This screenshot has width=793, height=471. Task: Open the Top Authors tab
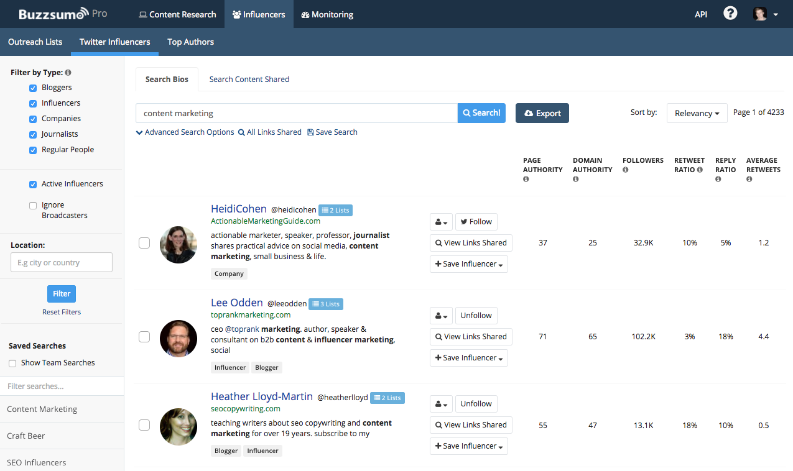click(x=190, y=42)
